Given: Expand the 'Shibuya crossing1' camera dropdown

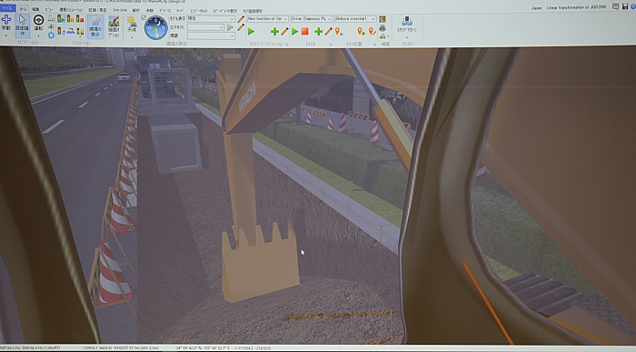Looking at the screenshot, I should tap(355, 19).
